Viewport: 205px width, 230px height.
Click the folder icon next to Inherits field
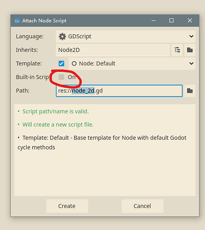pyautogui.click(x=190, y=50)
